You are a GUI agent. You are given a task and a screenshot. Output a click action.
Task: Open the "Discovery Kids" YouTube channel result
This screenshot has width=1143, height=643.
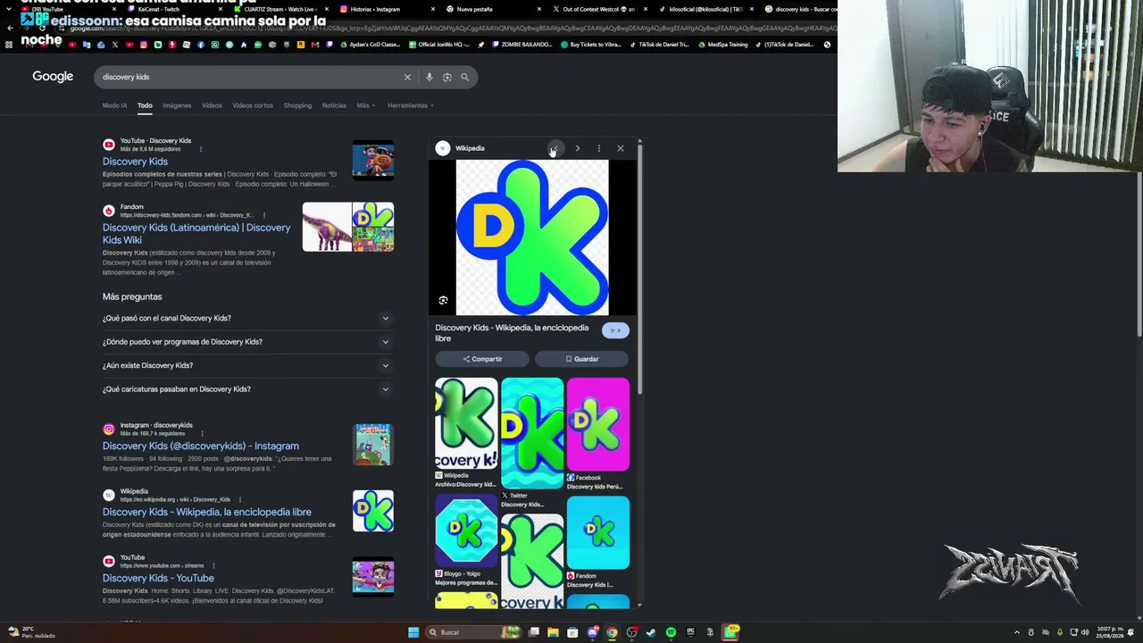coord(135,162)
